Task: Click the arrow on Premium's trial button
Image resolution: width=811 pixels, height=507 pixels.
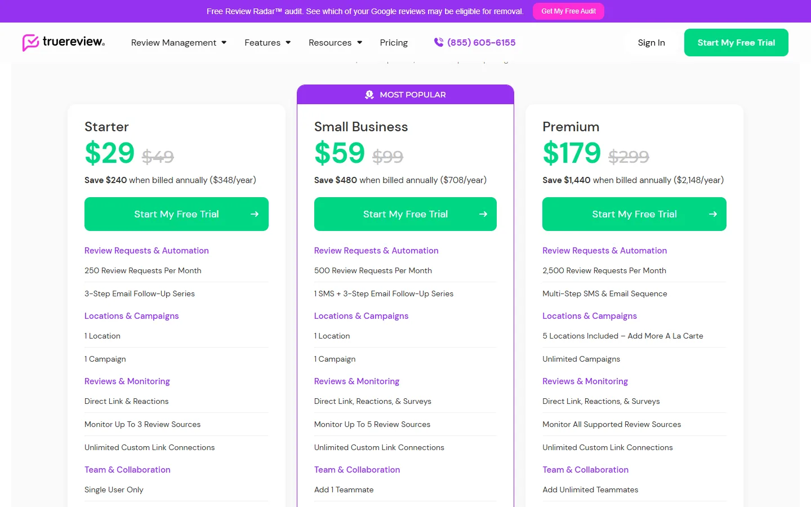Action: coord(713,214)
